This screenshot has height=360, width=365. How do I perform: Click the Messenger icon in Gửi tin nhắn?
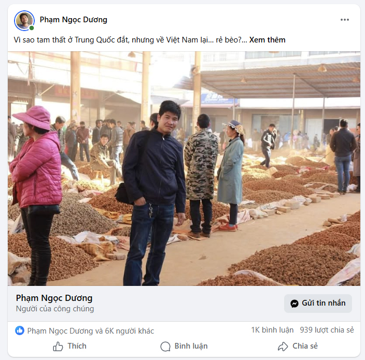[294, 304]
